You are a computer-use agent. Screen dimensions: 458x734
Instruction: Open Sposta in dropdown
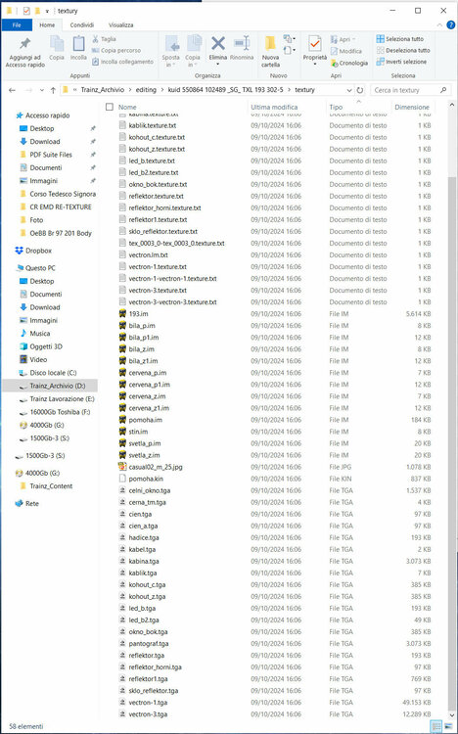(170, 61)
